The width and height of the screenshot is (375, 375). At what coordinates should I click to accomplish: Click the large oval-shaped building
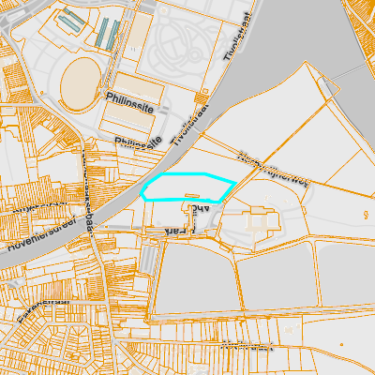pyautogui.click(x=81, y=83)
